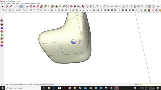Image resolution: width=161 pixels, height=90 pixels.
Task: Click the taskbar clock showing 12:26 PM
Action: [x=152, y=88]
